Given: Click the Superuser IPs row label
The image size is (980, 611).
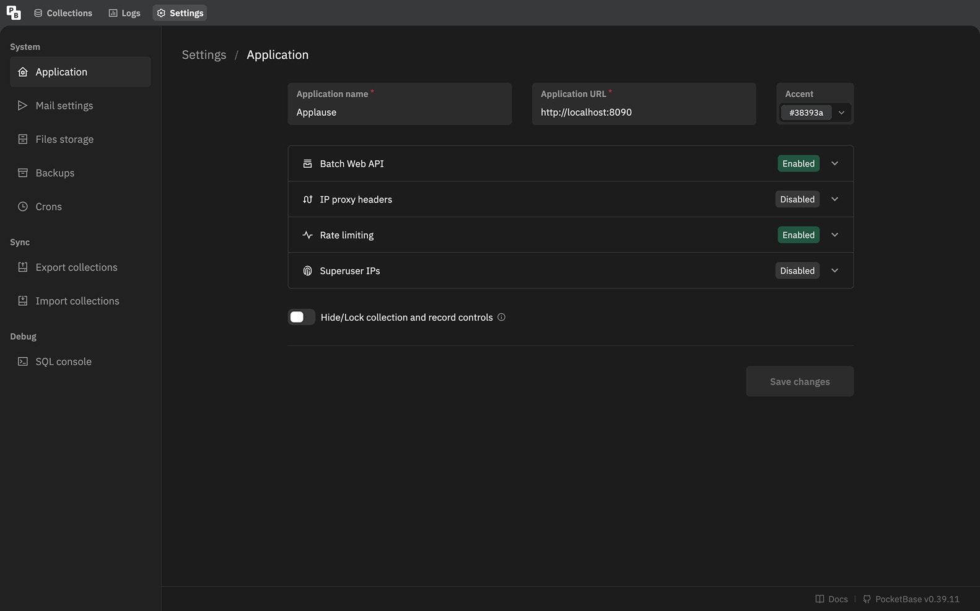Looking at the screenshot, I should click(350, 271).
